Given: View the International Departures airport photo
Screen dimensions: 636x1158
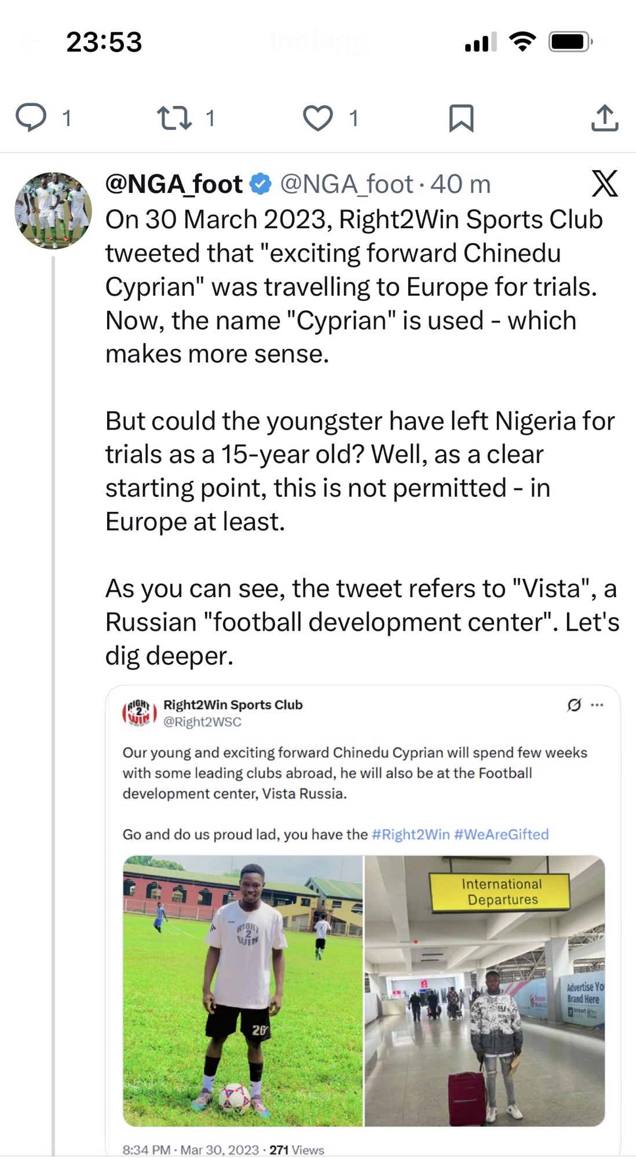Looking at the screenshot, I should [485, 991].
